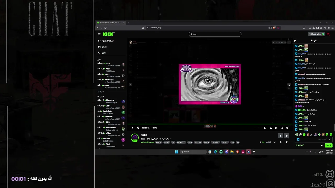Open Brave browser from taskbar
Image resolution: width=335 pixels, height=188 pixels.
pos(237,152)
